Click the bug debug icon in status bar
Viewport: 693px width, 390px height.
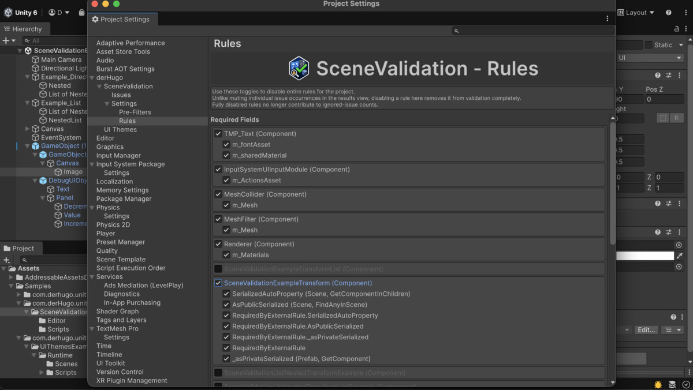point(658,384)
